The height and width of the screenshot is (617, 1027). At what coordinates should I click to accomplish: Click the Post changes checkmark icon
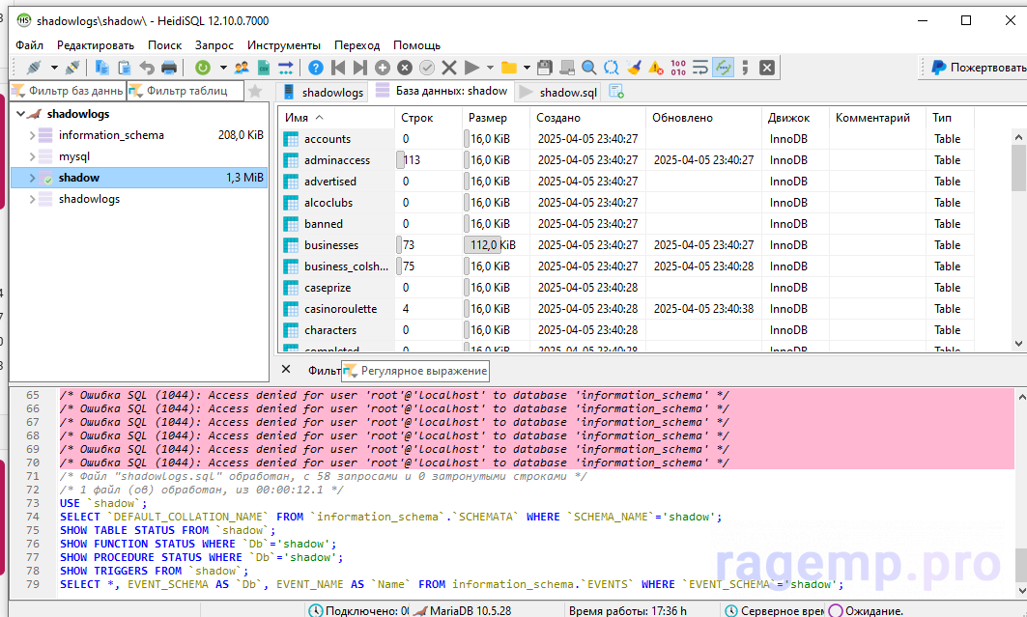point(427,68)
